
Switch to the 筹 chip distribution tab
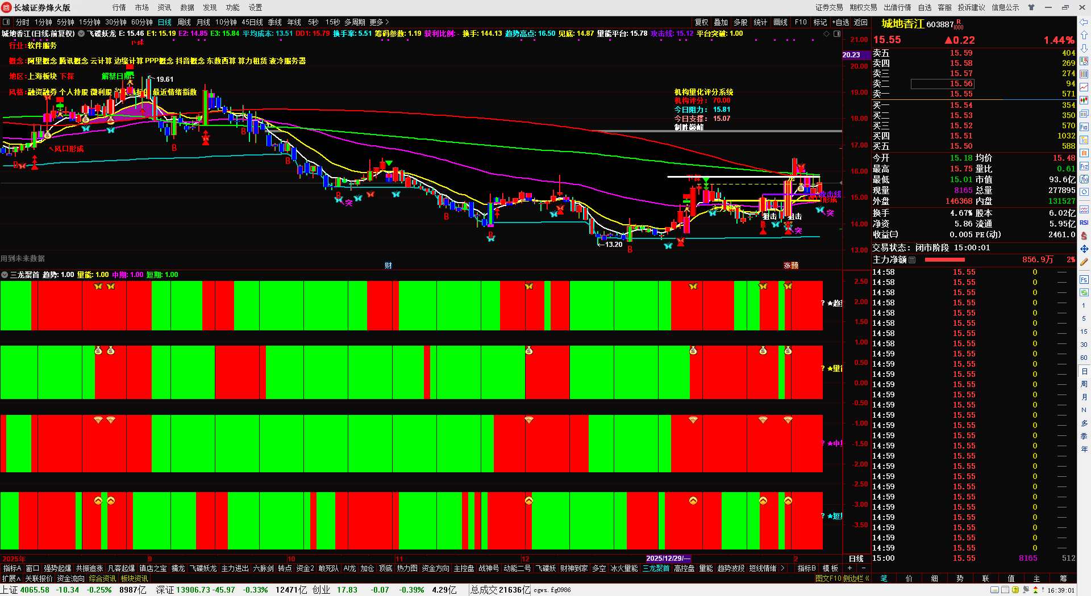pos(1063,578)
